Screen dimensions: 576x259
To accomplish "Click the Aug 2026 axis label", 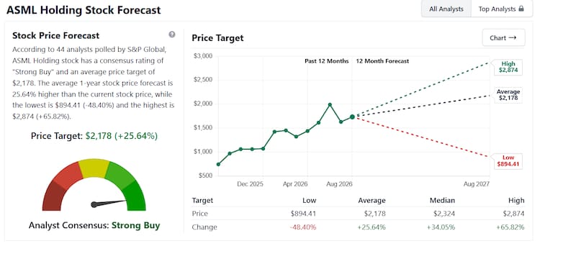I will [339, 184].
